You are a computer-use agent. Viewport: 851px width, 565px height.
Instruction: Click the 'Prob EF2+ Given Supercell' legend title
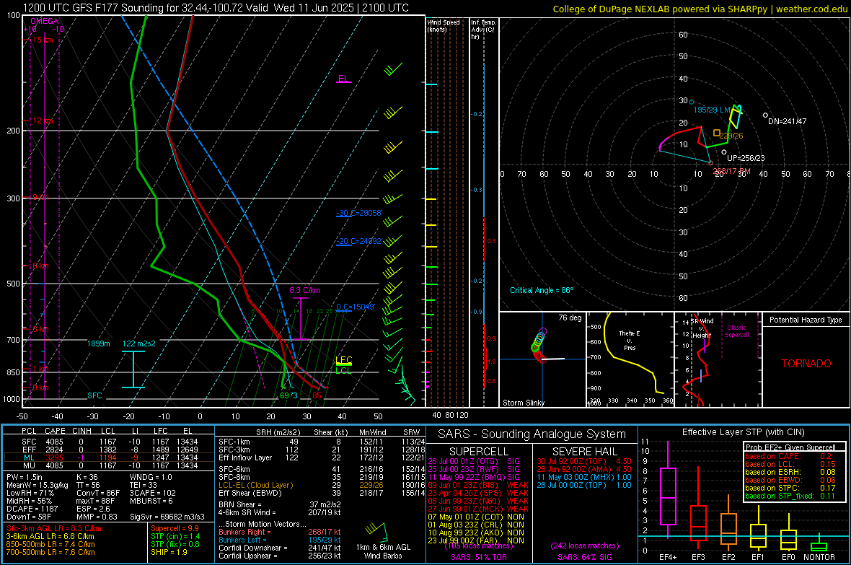tap(790, 447)
